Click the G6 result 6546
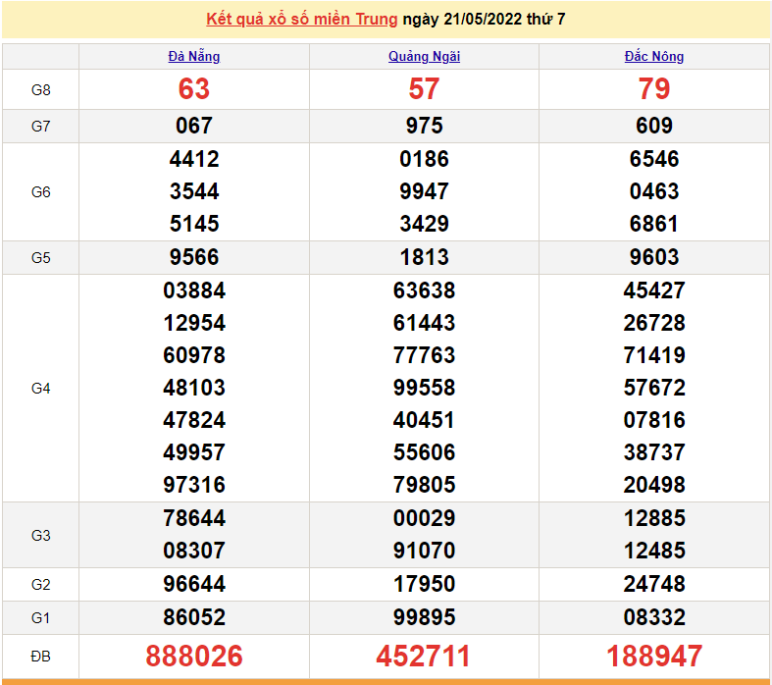Image resolution: width=772 pixels, height=685 pixels. pos(654,159)
